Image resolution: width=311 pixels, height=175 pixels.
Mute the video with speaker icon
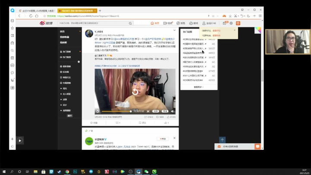[172, 111]
